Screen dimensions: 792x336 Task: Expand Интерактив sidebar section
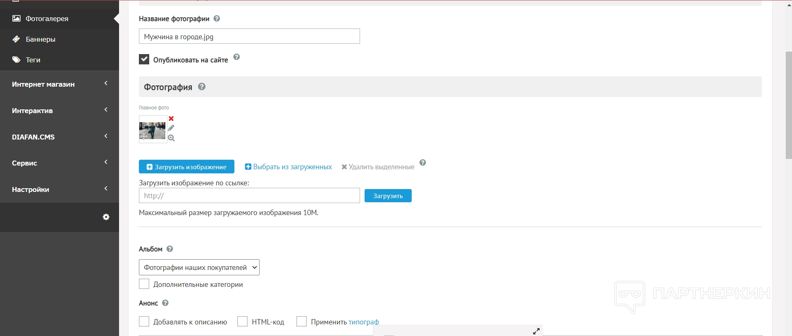tap(60, 111)
